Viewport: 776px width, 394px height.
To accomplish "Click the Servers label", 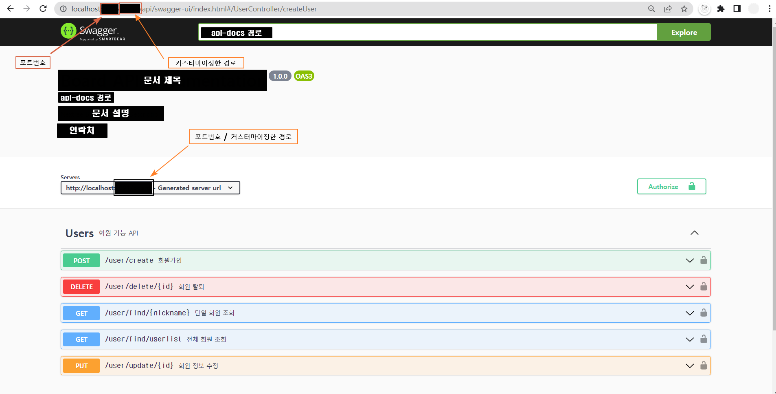I will point(70,177).
